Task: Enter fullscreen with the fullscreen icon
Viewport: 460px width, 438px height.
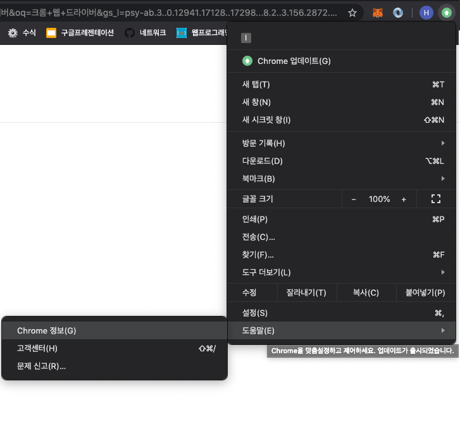Action: [436, 199]
